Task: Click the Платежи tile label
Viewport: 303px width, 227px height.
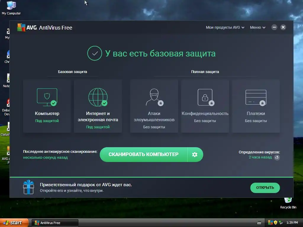Action: coord(256,113)
